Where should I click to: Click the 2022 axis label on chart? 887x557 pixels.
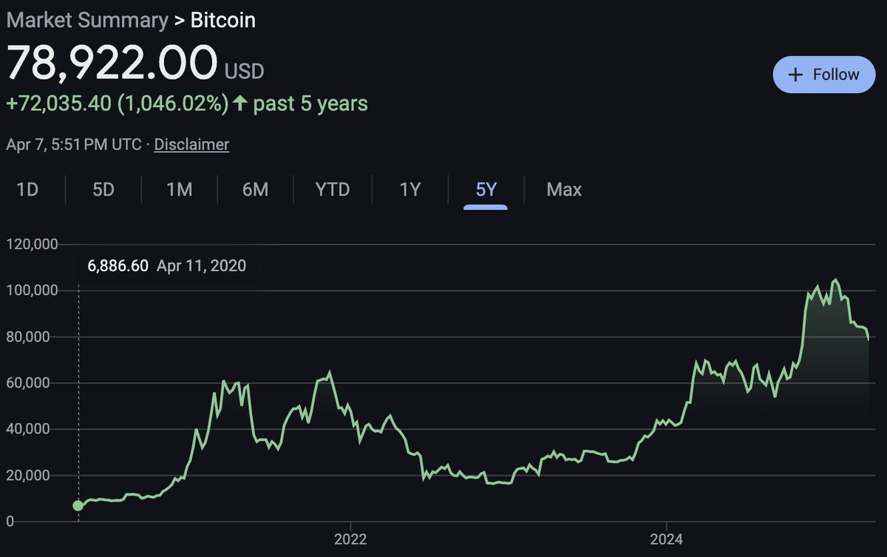[x=352, y=540]
